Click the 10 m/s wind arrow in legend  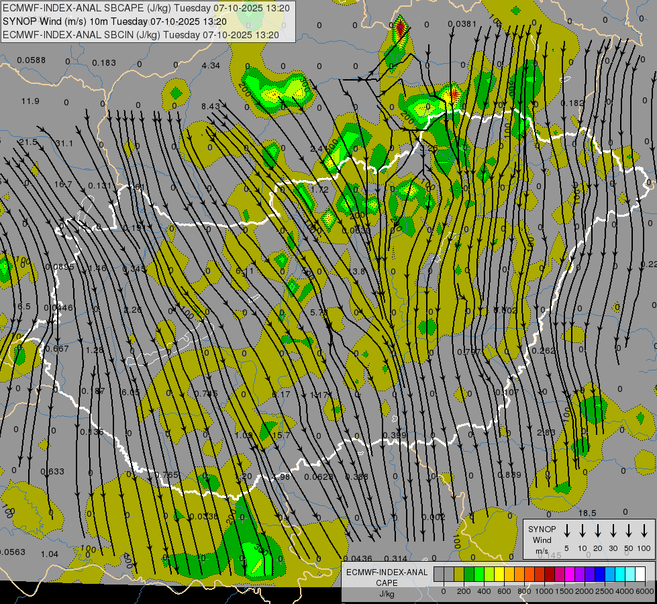tap(583, 531)
